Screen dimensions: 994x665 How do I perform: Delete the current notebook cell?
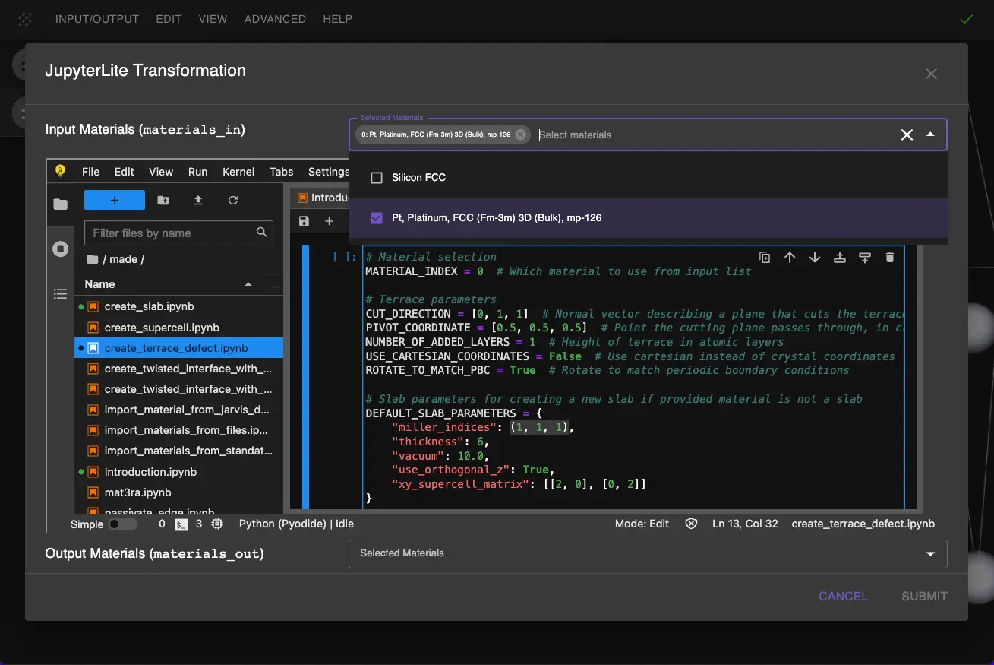point(889,258)
